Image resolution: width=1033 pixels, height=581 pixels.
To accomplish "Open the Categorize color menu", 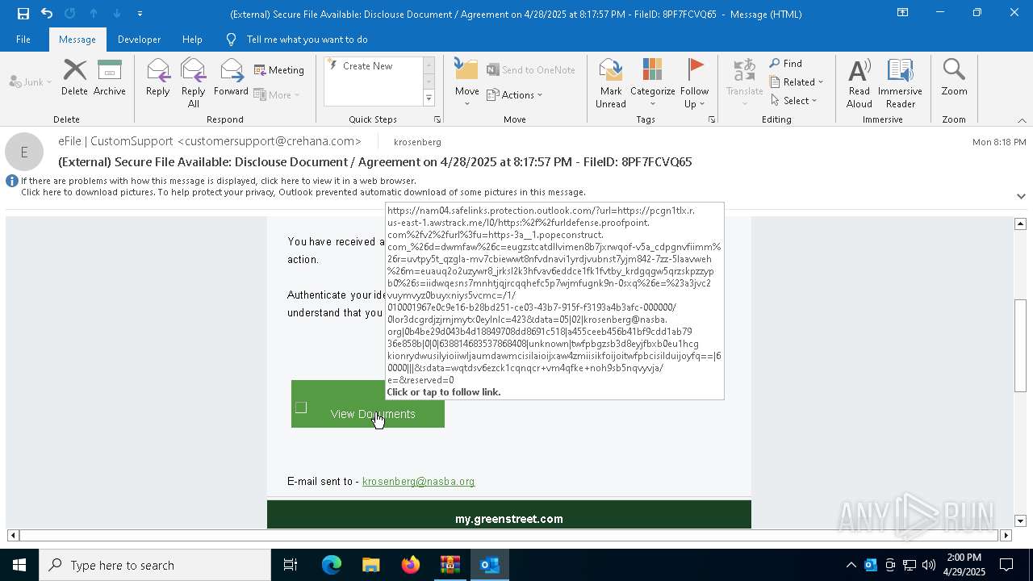I will coord(653,82).
